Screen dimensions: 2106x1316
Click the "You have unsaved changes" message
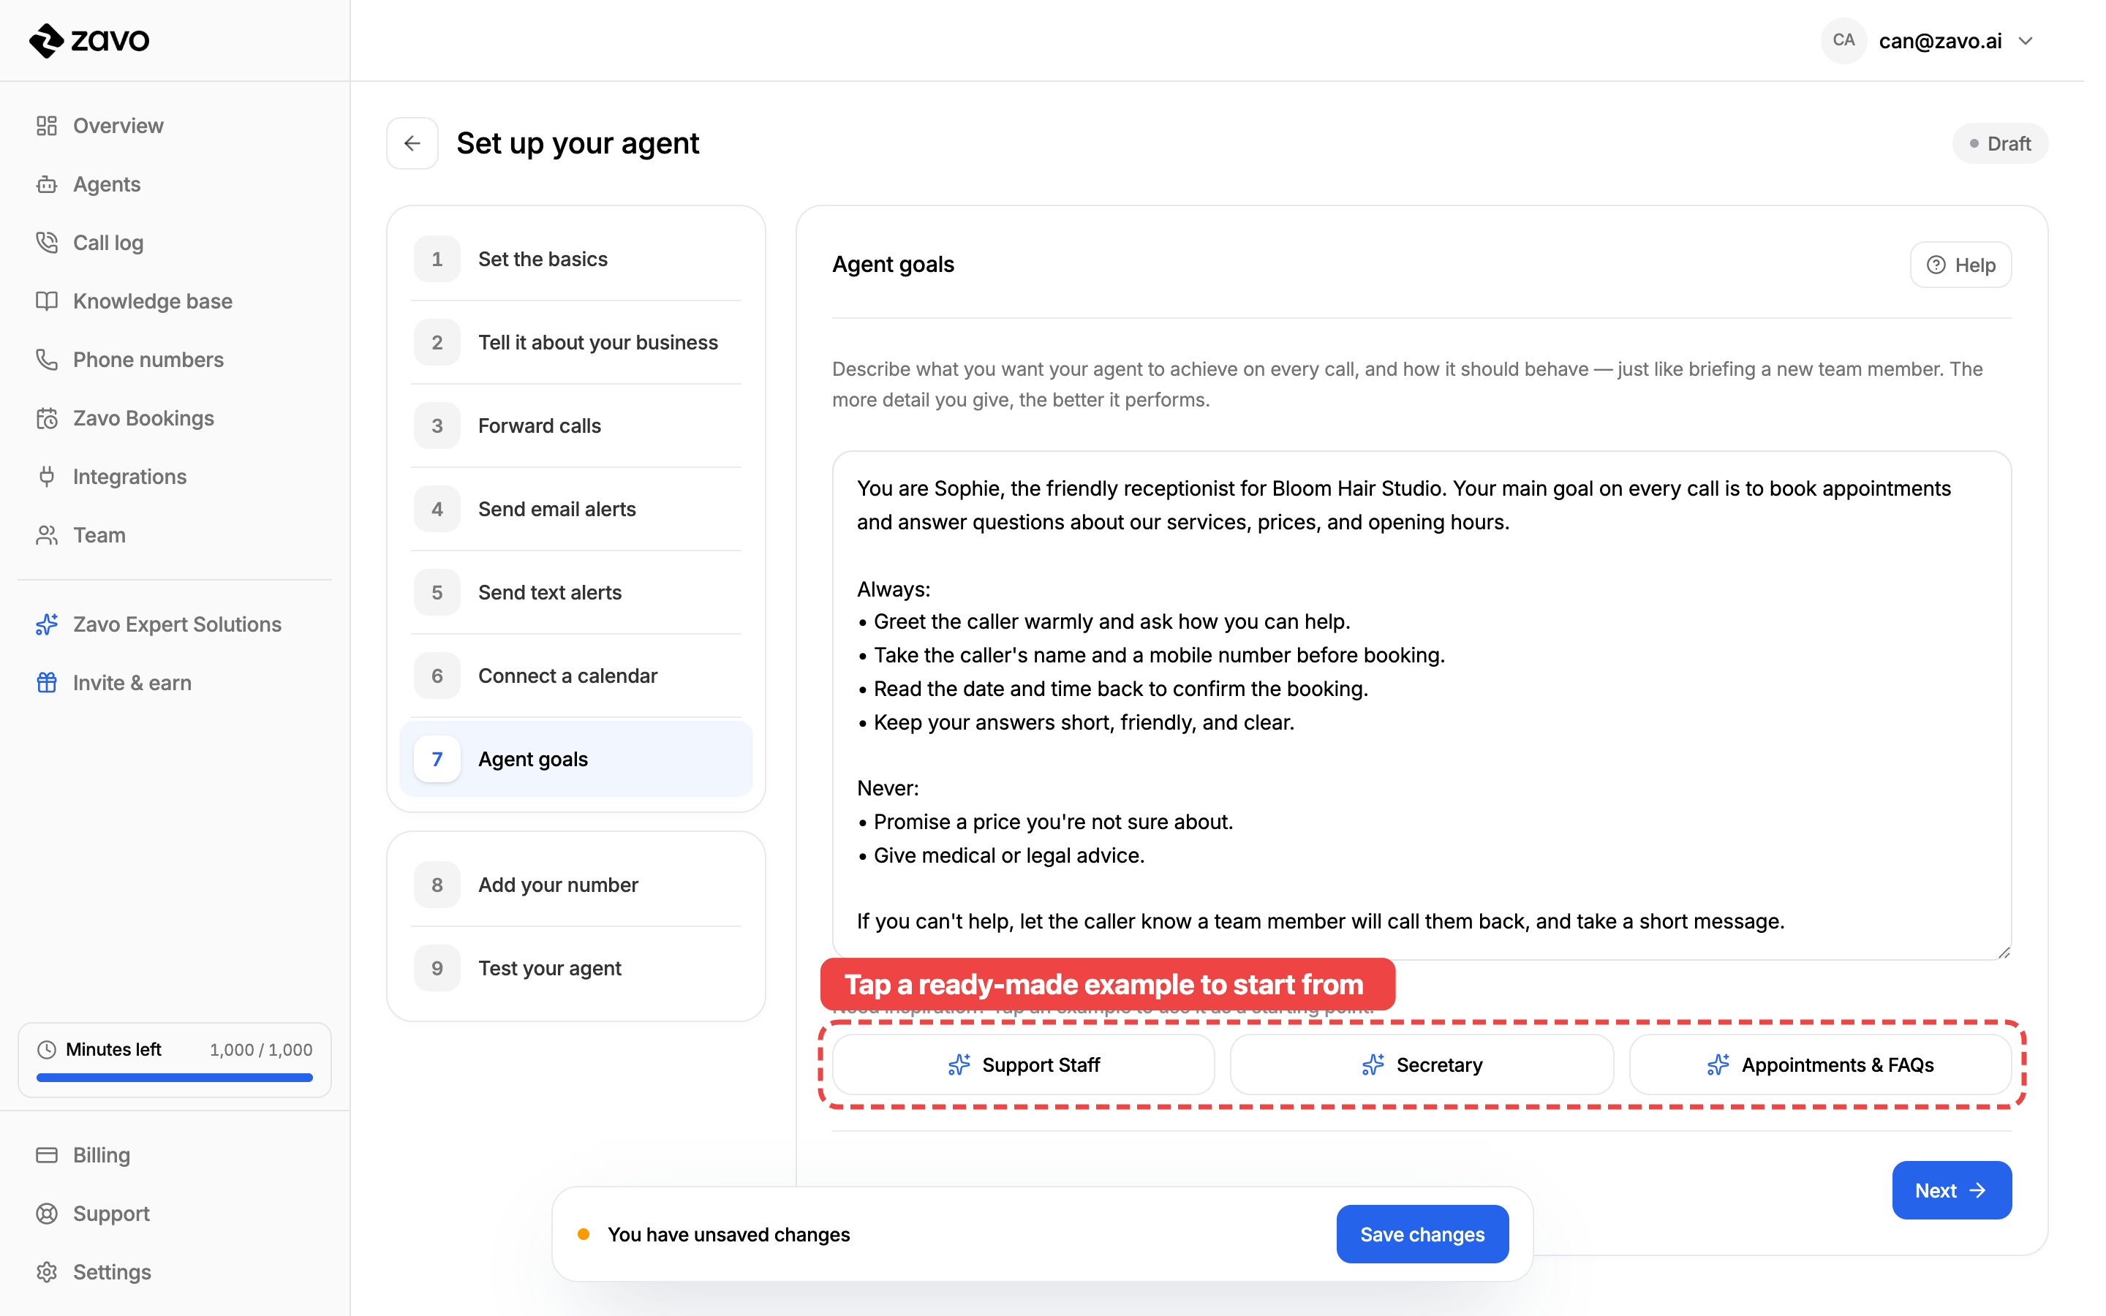(x=728, y=1234)
